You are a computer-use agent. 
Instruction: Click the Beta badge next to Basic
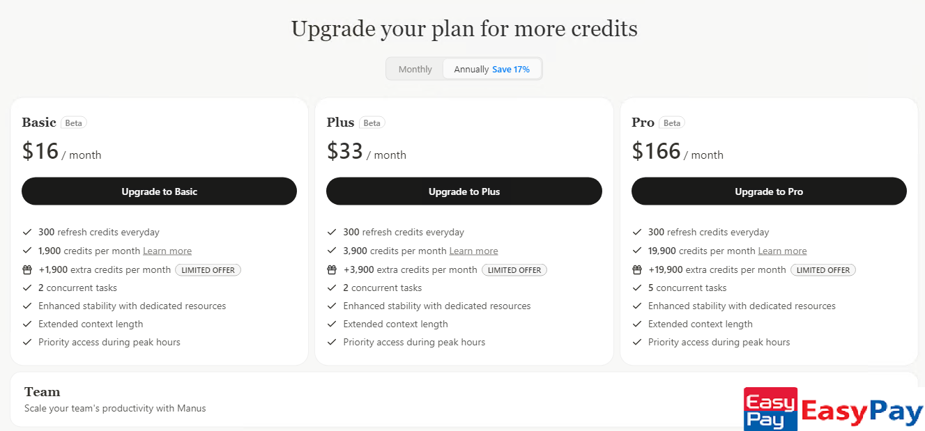(x=74, y=123)
